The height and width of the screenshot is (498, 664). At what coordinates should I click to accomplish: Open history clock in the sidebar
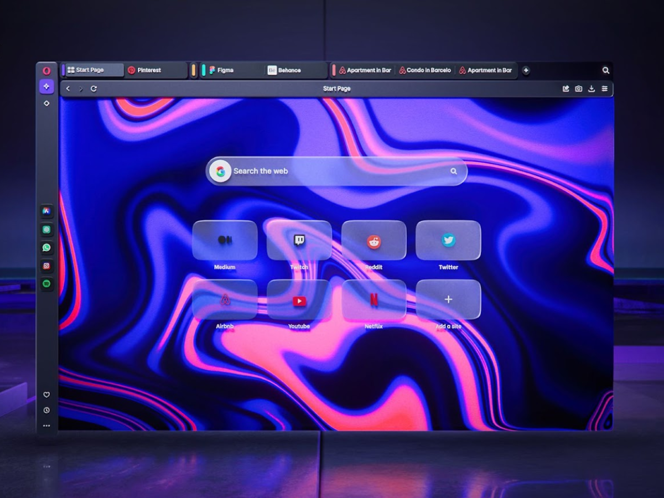click(x=46, y=410)
